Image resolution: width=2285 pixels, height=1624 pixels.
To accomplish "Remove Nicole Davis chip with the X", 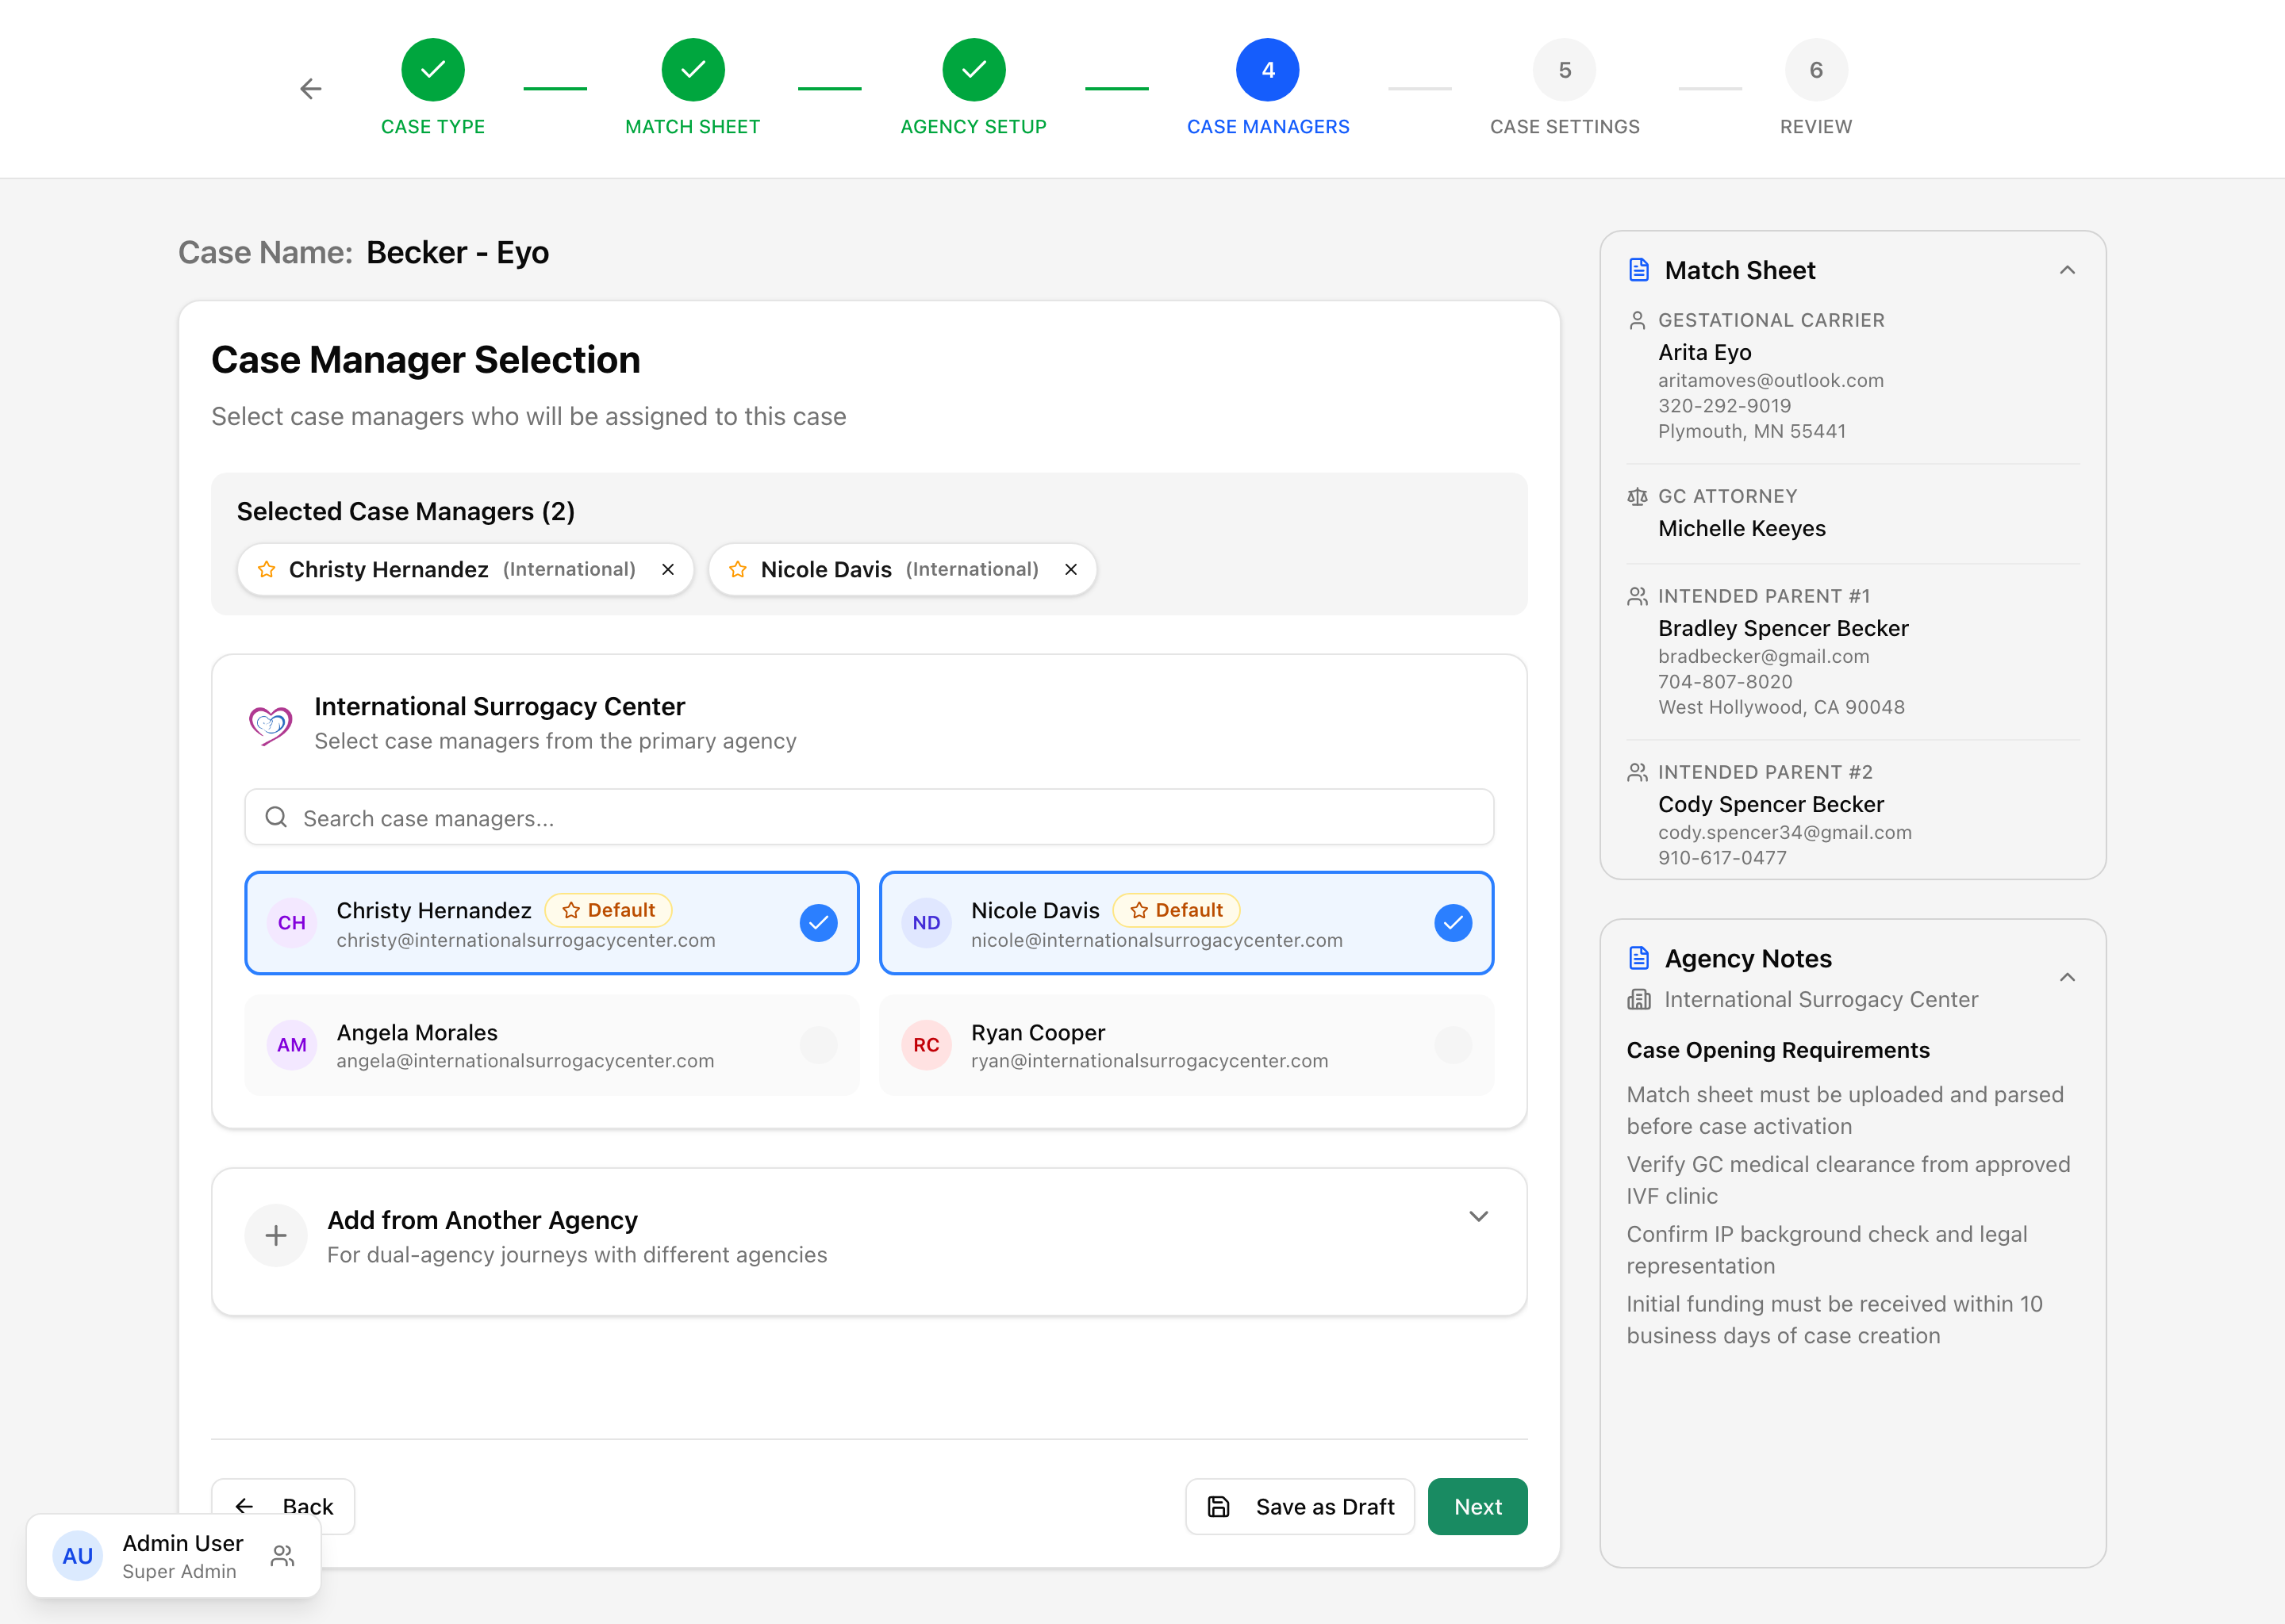I will [1070, 569].
